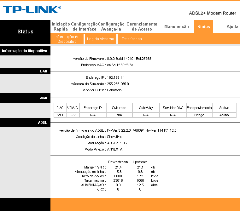Click the Sub-rede column header
The width and height of the screenshot is (240, 211).
119,108
